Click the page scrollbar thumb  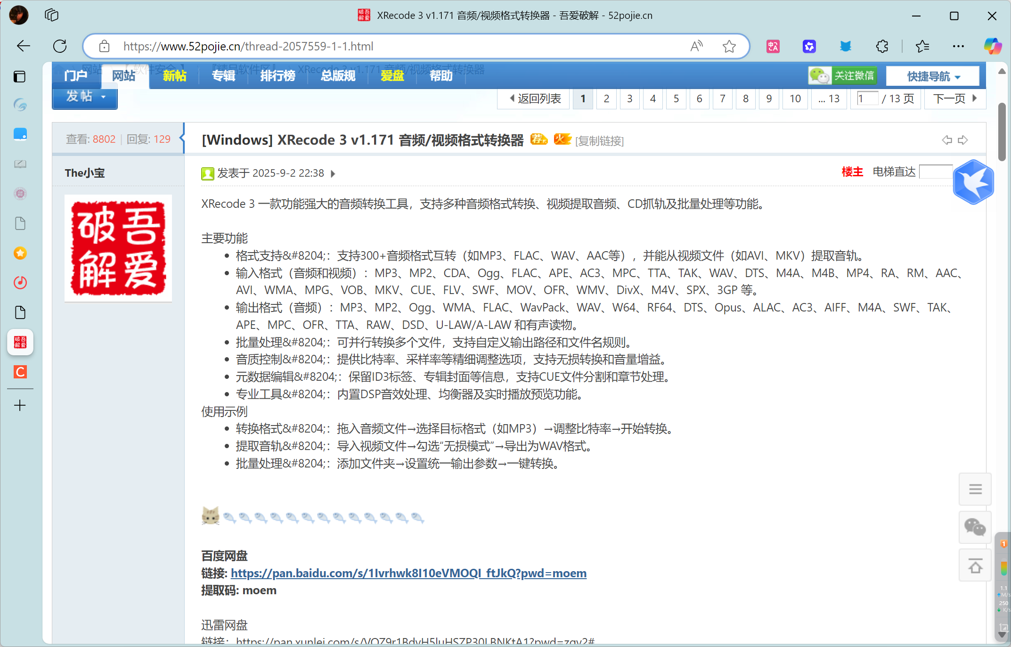(1002, 132)
